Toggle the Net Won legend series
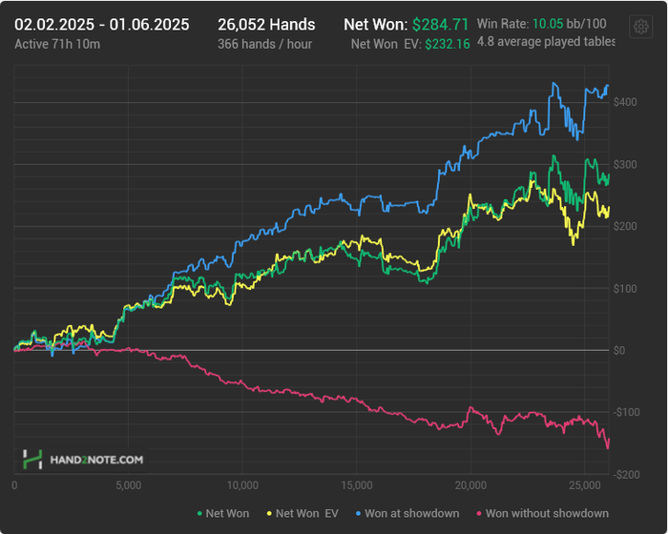This screenshot has width=668, height=534. coord(222,514)
